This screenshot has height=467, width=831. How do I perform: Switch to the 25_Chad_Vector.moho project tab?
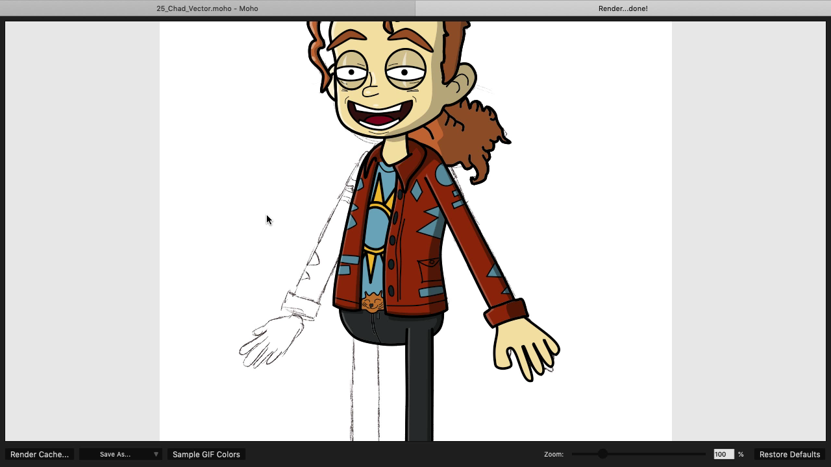pyautogui.click(x=206, y=8)
